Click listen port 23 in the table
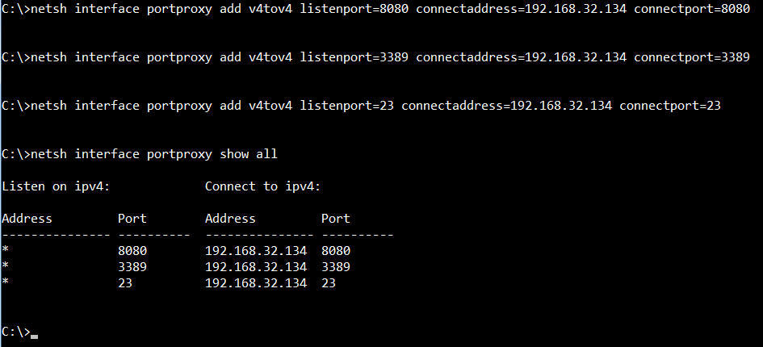Viewport: 763px width, 347px height. coord(125,283)
